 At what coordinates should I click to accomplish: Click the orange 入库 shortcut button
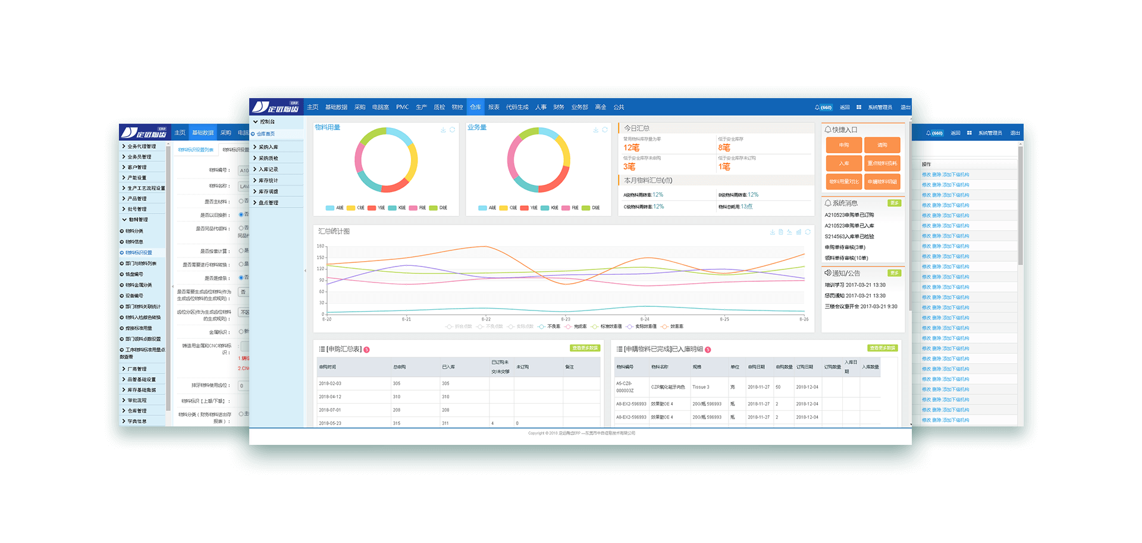(x=843, y=164)
